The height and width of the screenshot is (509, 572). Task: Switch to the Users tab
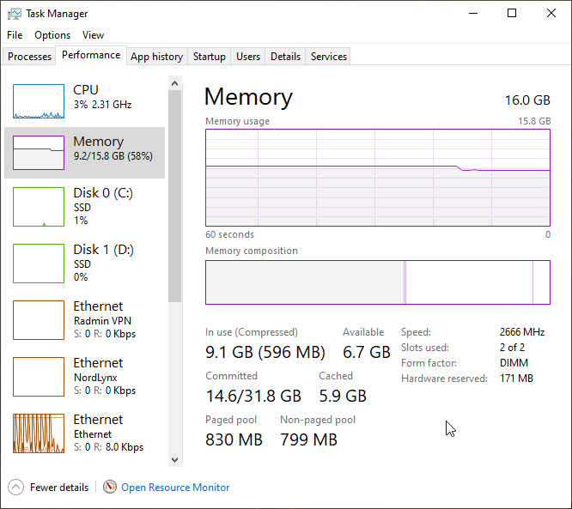pos(248,57)
